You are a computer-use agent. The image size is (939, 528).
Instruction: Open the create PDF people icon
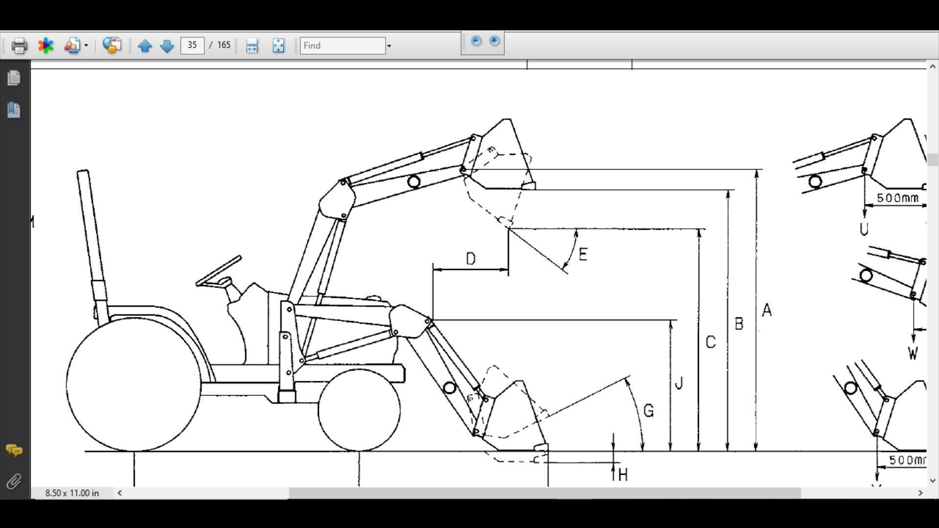[72, 46]
